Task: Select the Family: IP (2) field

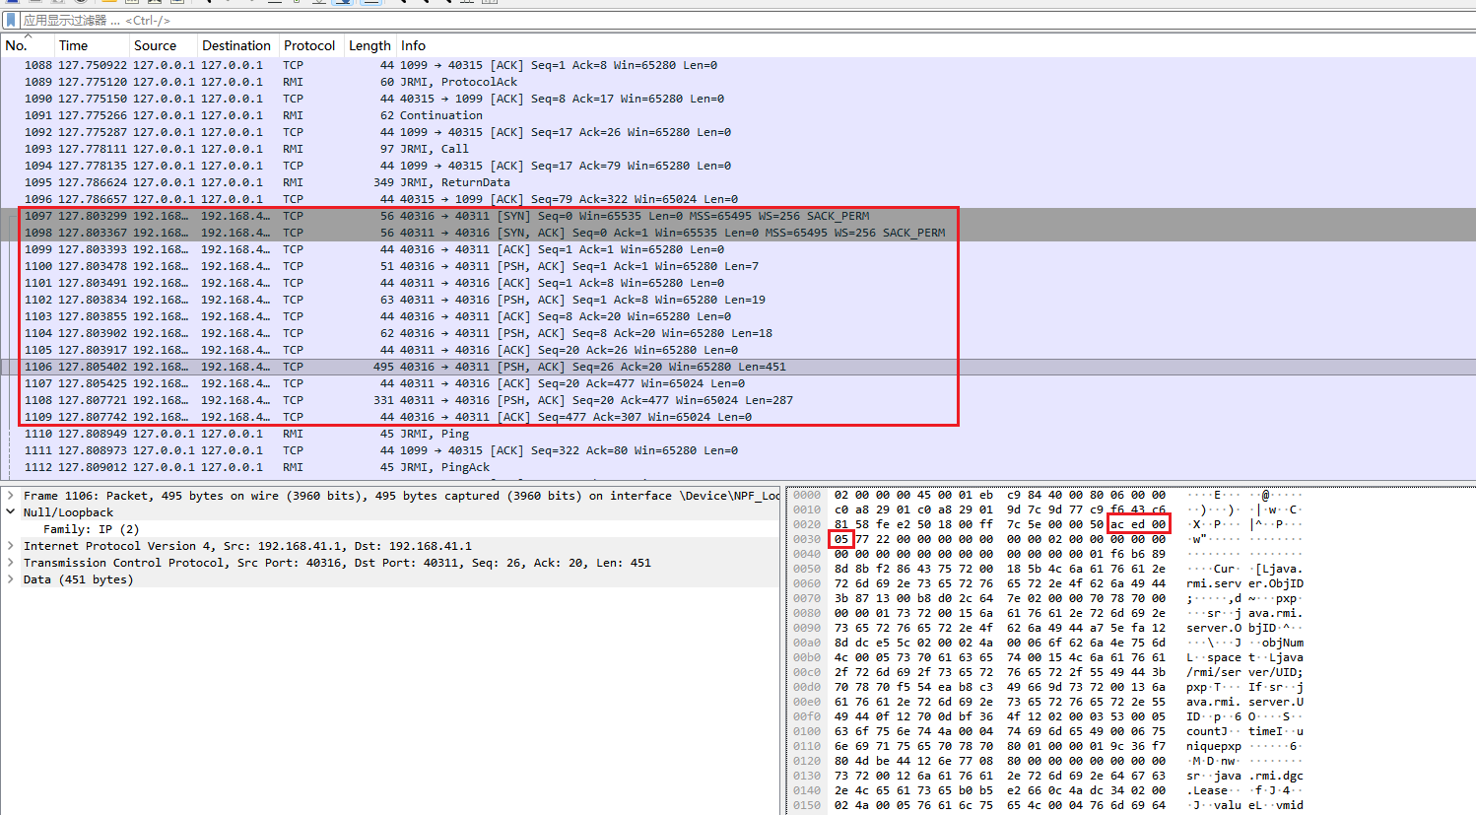Action: pos(91,529)
